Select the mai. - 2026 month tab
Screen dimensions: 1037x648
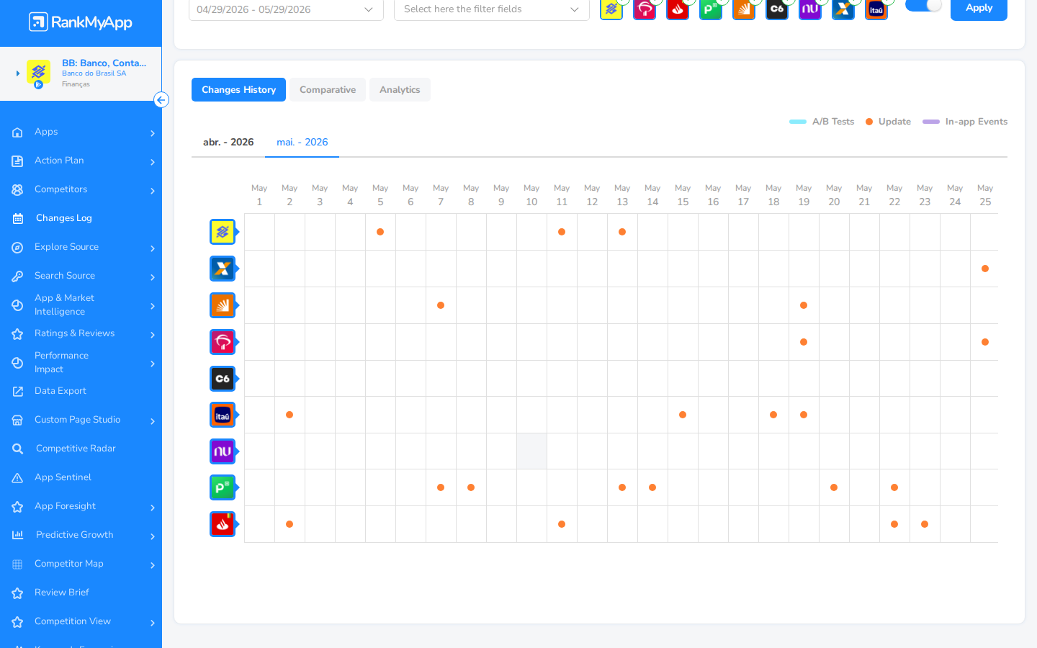302,143
